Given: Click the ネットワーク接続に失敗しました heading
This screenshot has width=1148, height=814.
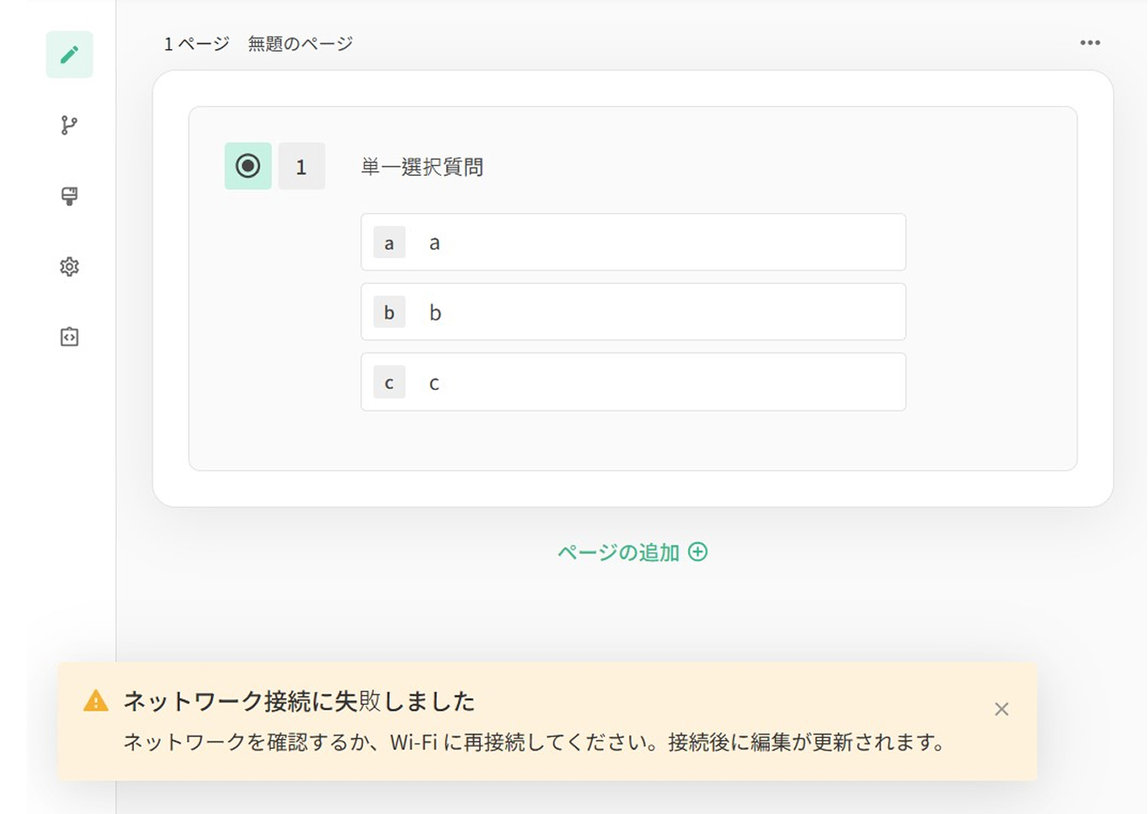Looking at the screenshot, I should (299, 702).
